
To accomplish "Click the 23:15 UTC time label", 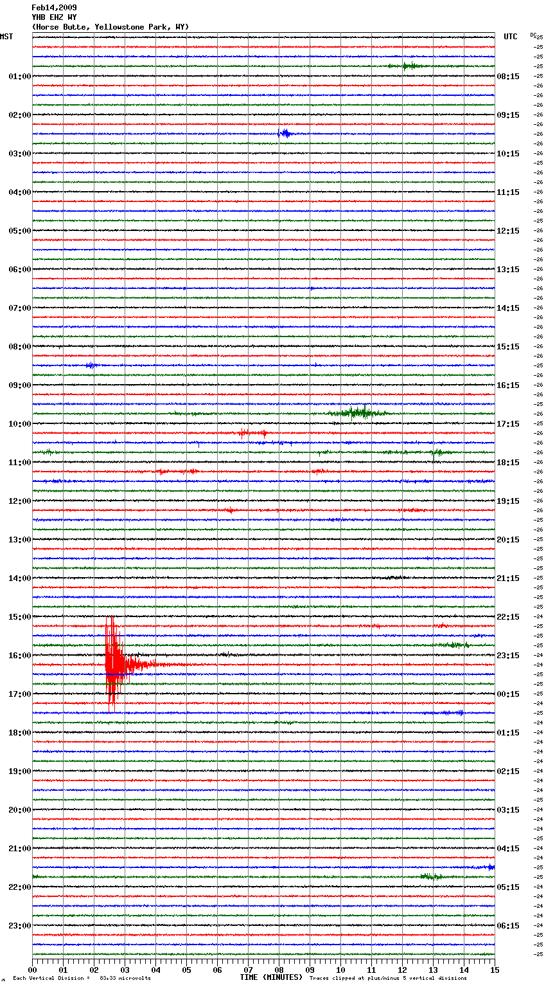I will (x=508, y=656).
